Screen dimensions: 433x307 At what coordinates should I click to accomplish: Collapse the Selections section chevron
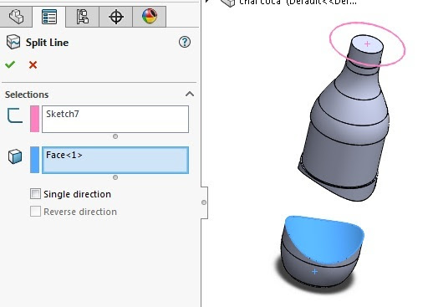190,94
